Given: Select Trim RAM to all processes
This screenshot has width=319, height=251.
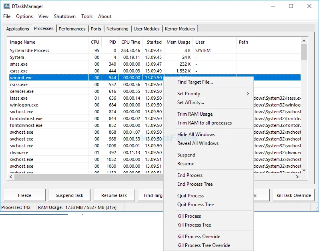Looking at the screenshot, I should coord(209,123).
